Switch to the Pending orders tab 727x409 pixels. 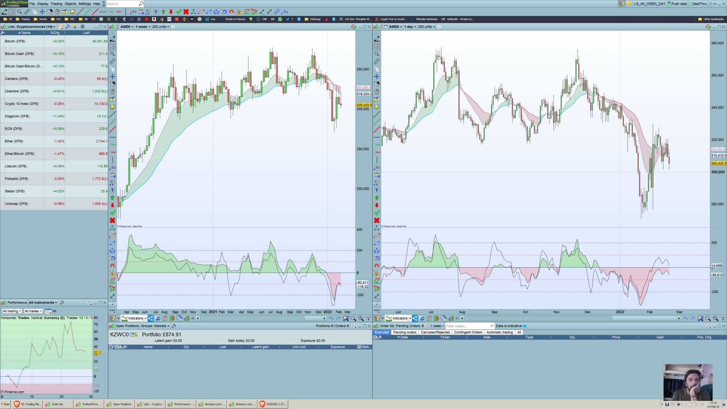click(405, 332)
